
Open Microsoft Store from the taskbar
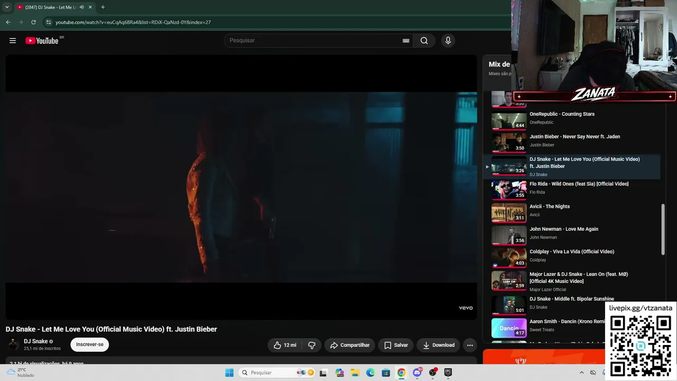pyautogui.click(x=386, y=373)
